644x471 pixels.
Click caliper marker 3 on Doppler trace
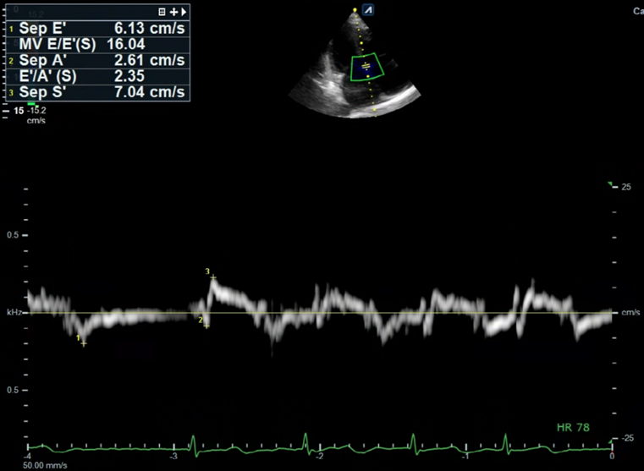pyautogui.click(x=213, y=277)
